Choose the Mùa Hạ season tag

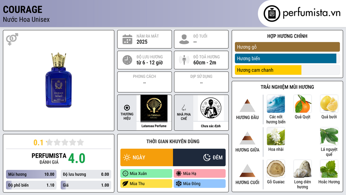click(200, 174)
